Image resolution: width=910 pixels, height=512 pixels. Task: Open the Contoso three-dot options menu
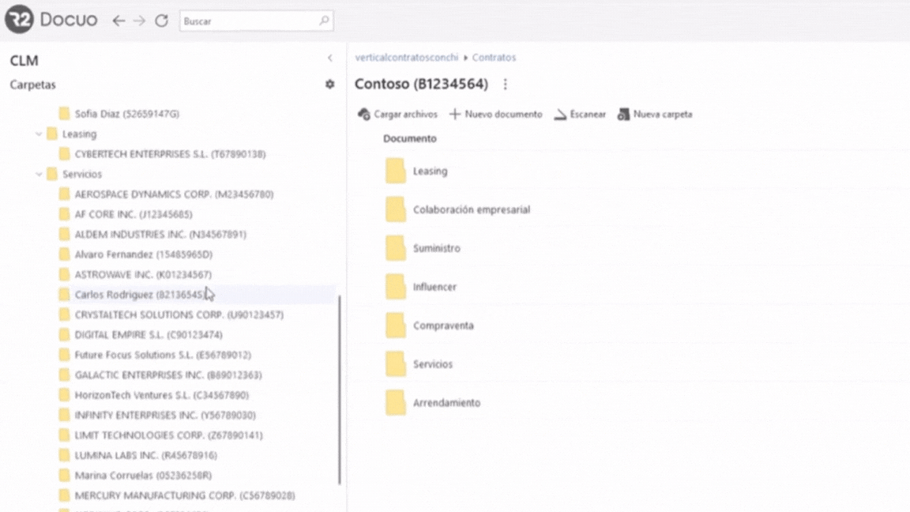pyautogui.click(x=506, y=85)
